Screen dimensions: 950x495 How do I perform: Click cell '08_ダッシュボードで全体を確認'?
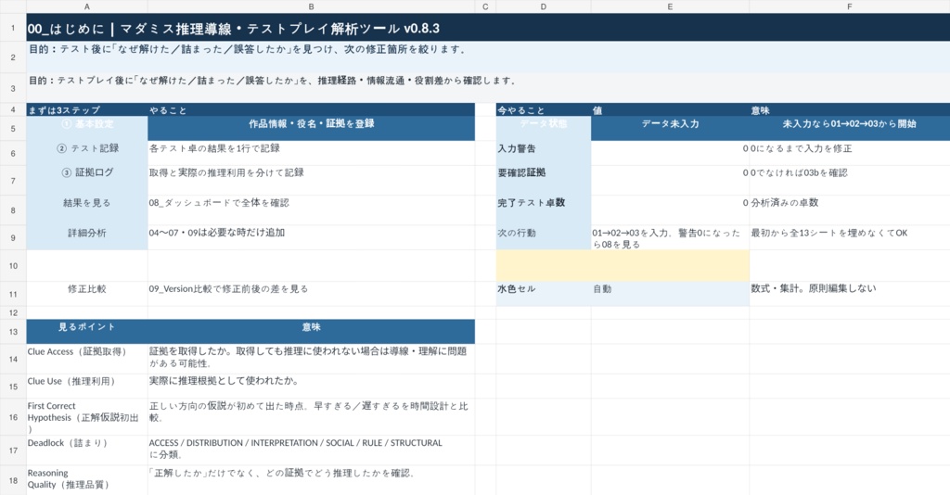311,210
